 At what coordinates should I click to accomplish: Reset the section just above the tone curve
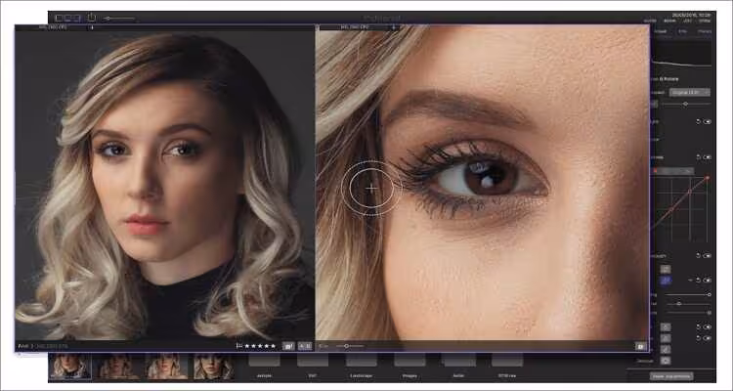tap(699, 157)
